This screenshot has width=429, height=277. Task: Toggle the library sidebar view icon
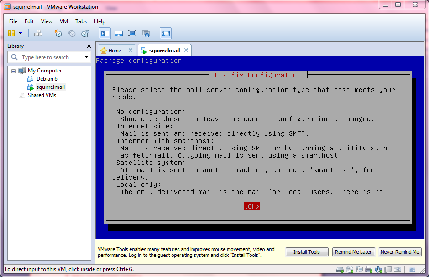point(105,33)
